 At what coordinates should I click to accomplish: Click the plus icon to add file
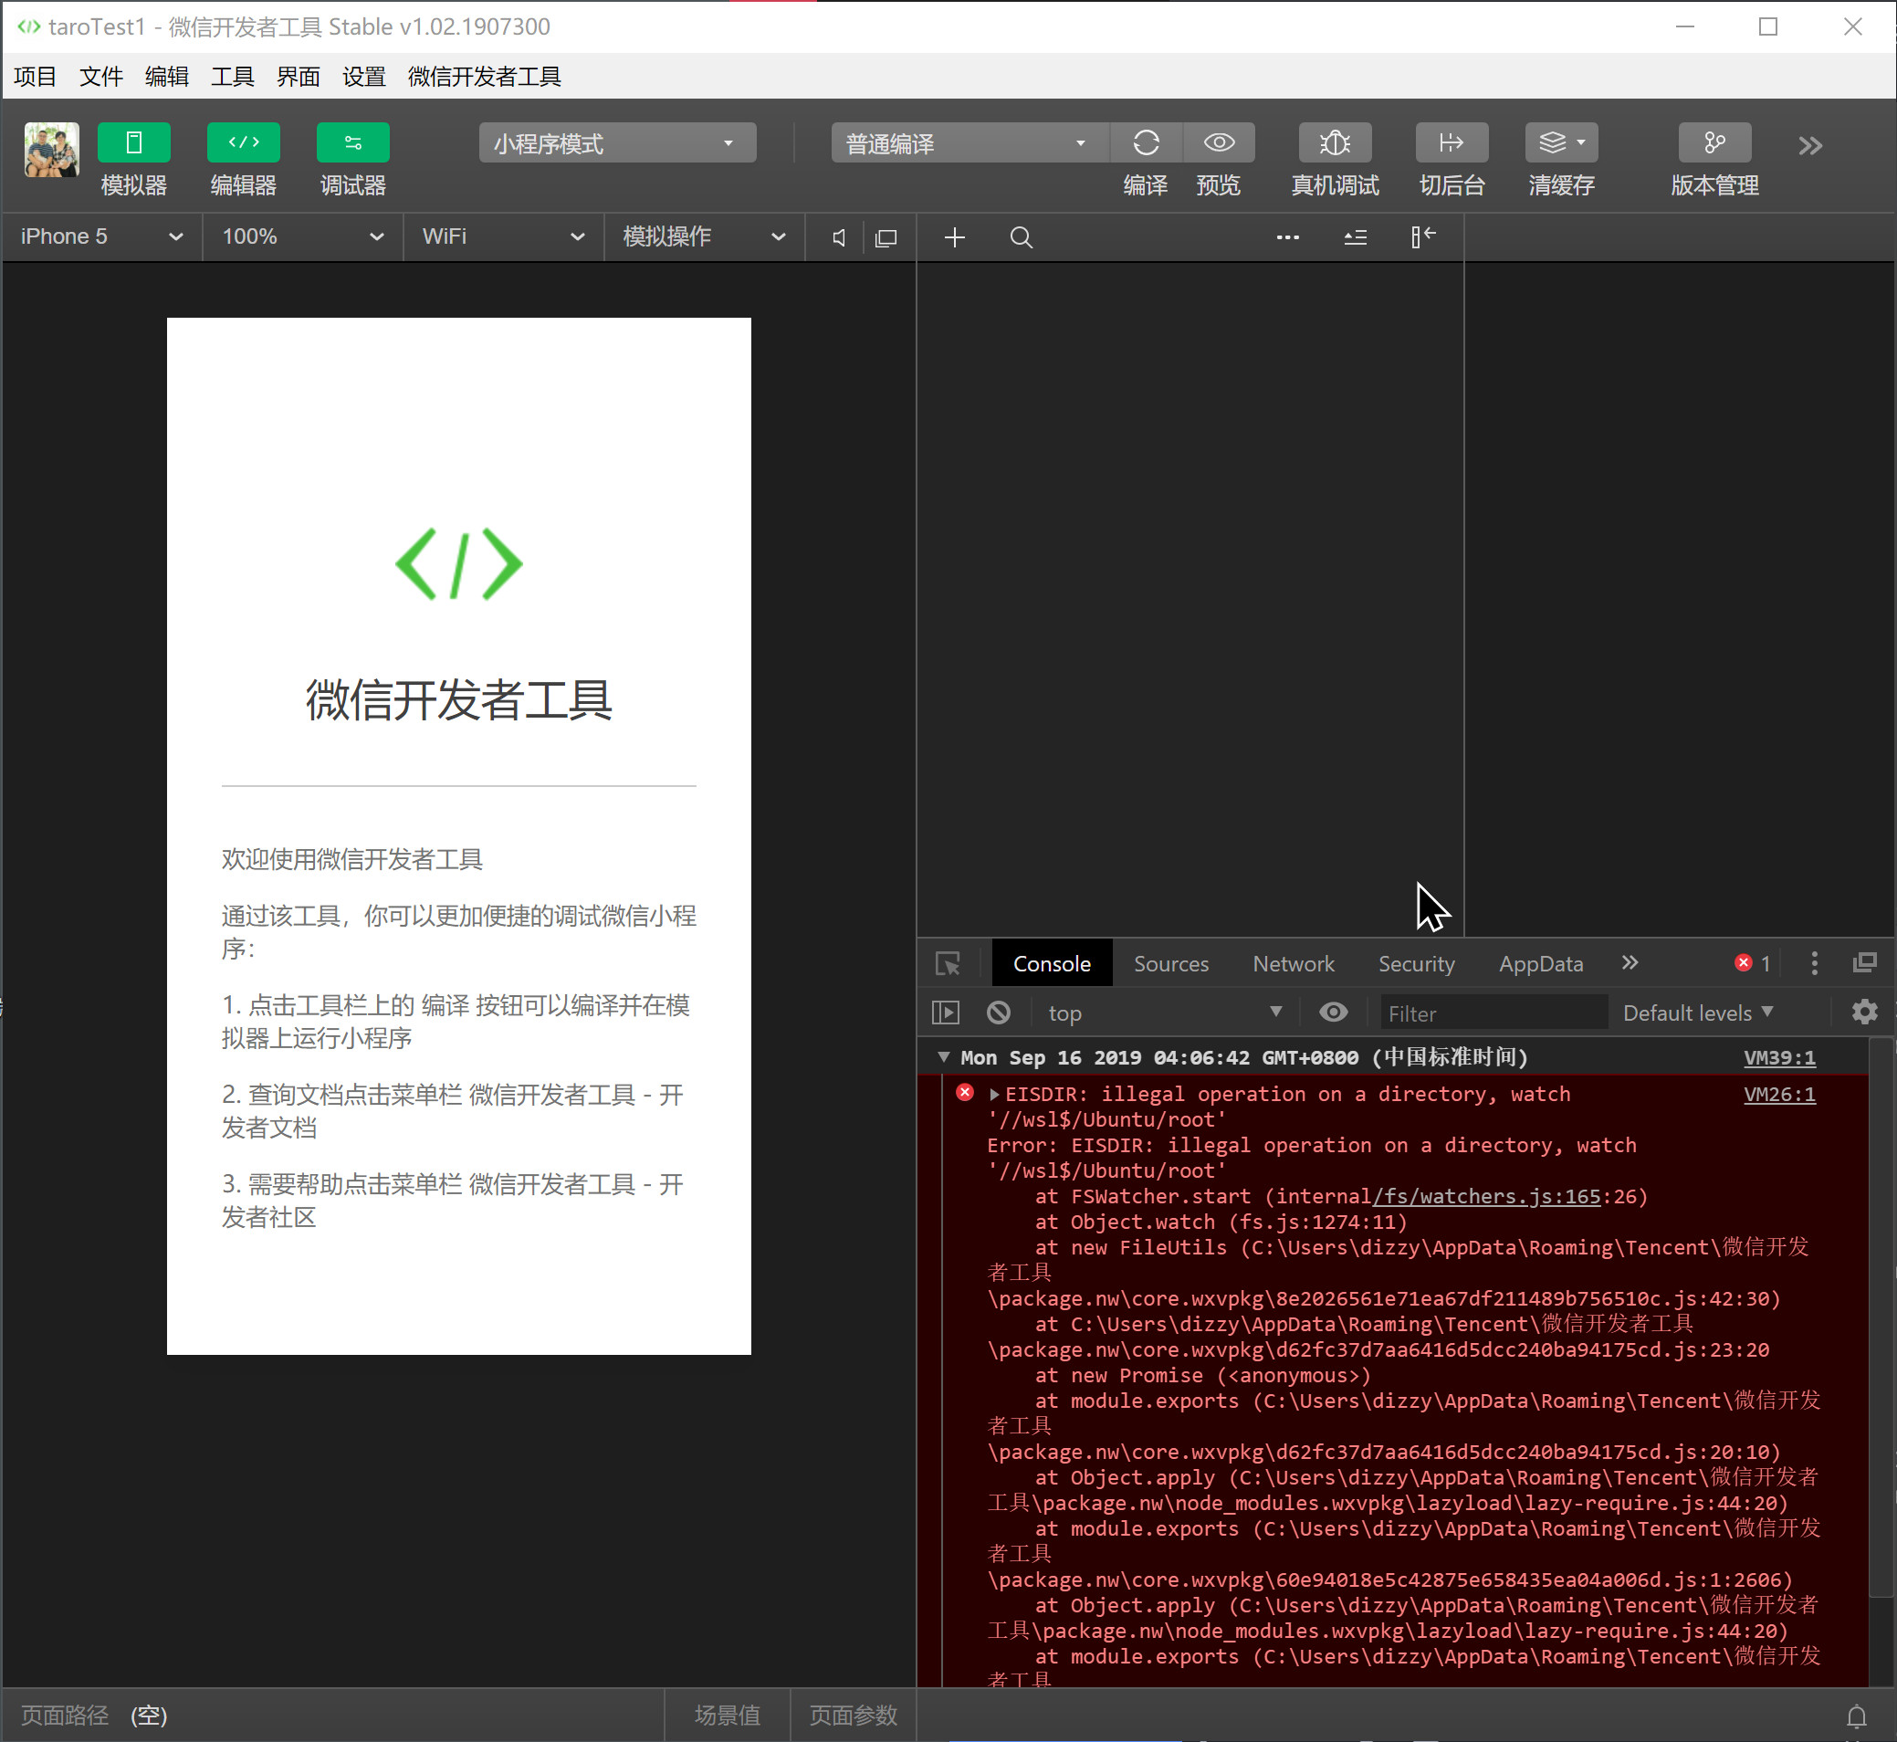[x=955, y=237]
